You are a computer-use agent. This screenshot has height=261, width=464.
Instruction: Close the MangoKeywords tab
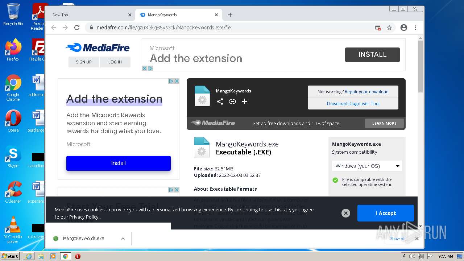[x=216, y=15]
